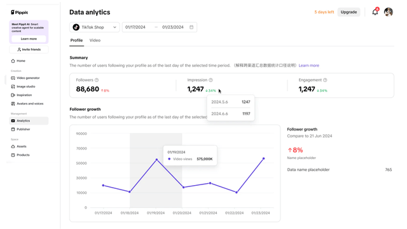Click the 01/19/2024 chart data point
This screenshot has width=407, height=229.
(x=157, y=160)
